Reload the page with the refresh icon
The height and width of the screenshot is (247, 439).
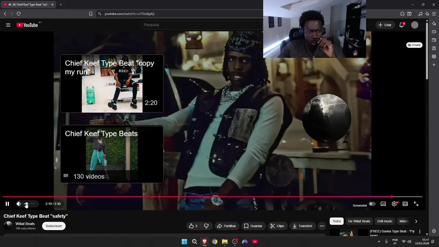[19, 14]
